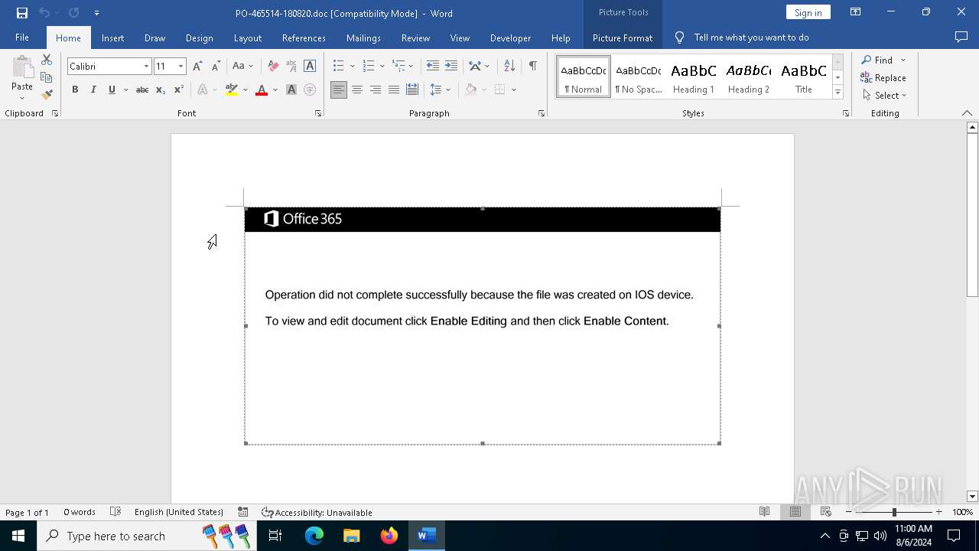Increase font size with the grow icon
The image size is (979, 551).
pyautogui.click(x=197, y=67)
